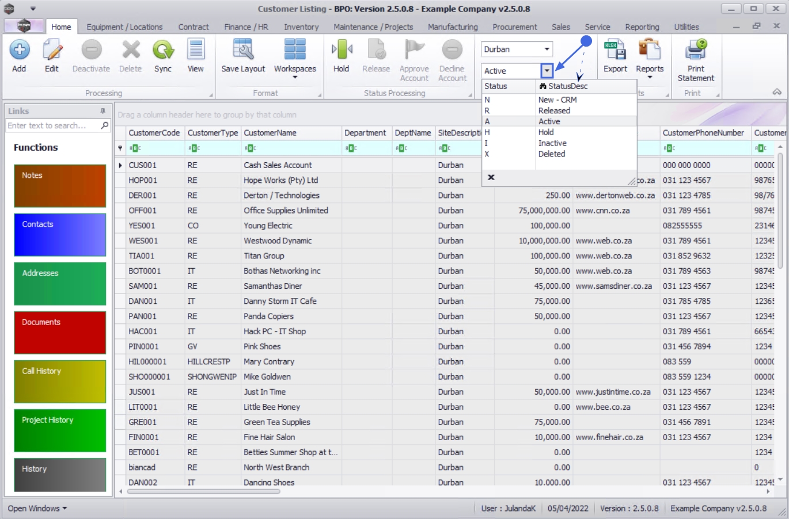
Task: Expand the Format group dialog launcher
Action: 320,94
